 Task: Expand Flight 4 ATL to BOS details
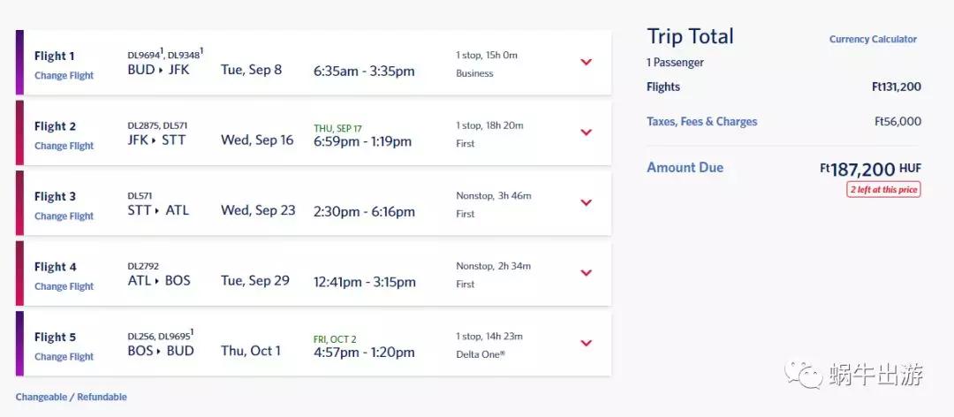pos(586,273)
